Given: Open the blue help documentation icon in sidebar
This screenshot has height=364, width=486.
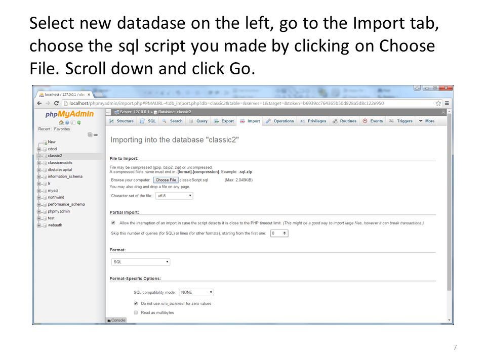Looking at the screenshot, I should [67, 122].
